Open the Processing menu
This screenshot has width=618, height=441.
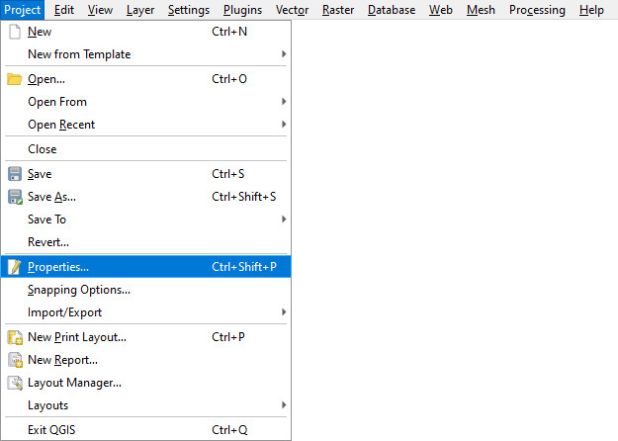[537, 10]
